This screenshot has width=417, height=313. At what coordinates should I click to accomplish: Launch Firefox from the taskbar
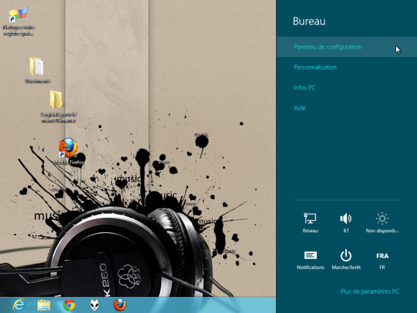[x=120, y=304]
